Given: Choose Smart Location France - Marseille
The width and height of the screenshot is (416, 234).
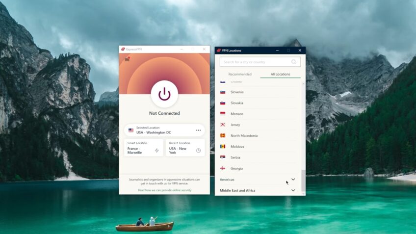Looking at the screenshot, I should tap(144, 148).
